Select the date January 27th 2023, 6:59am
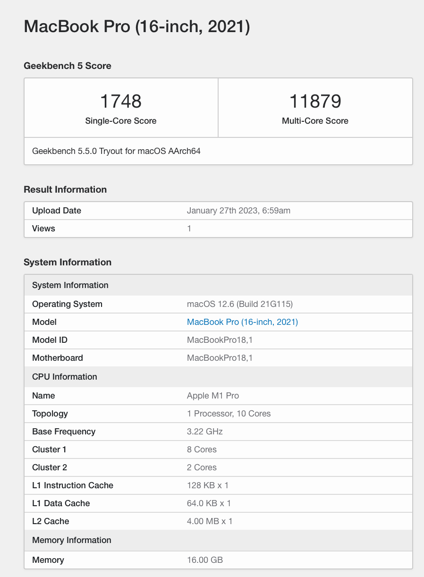This screenshot has height=577, width=424. [x=238, y=211]
